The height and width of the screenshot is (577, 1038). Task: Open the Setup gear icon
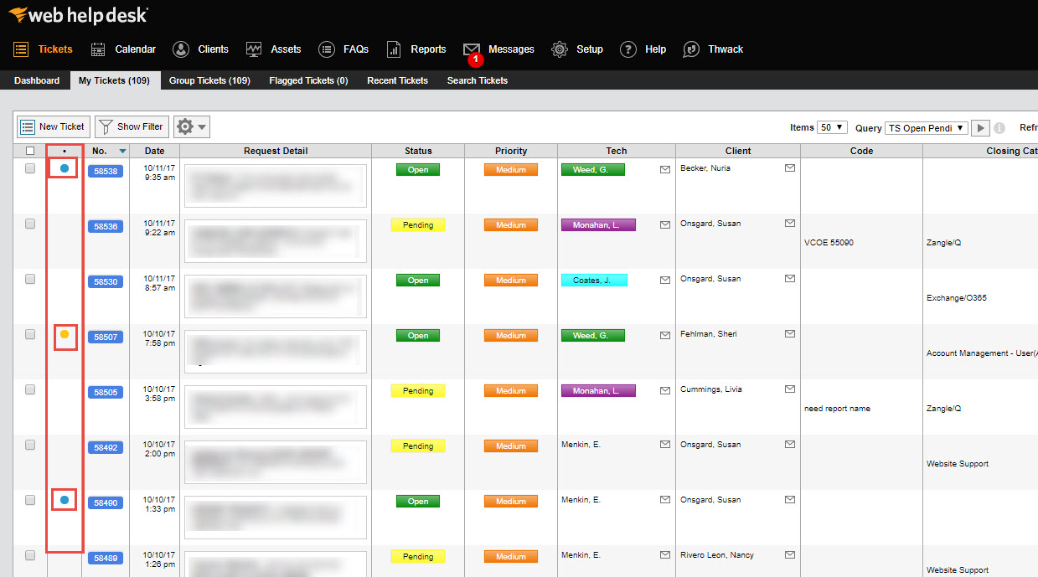559,49
